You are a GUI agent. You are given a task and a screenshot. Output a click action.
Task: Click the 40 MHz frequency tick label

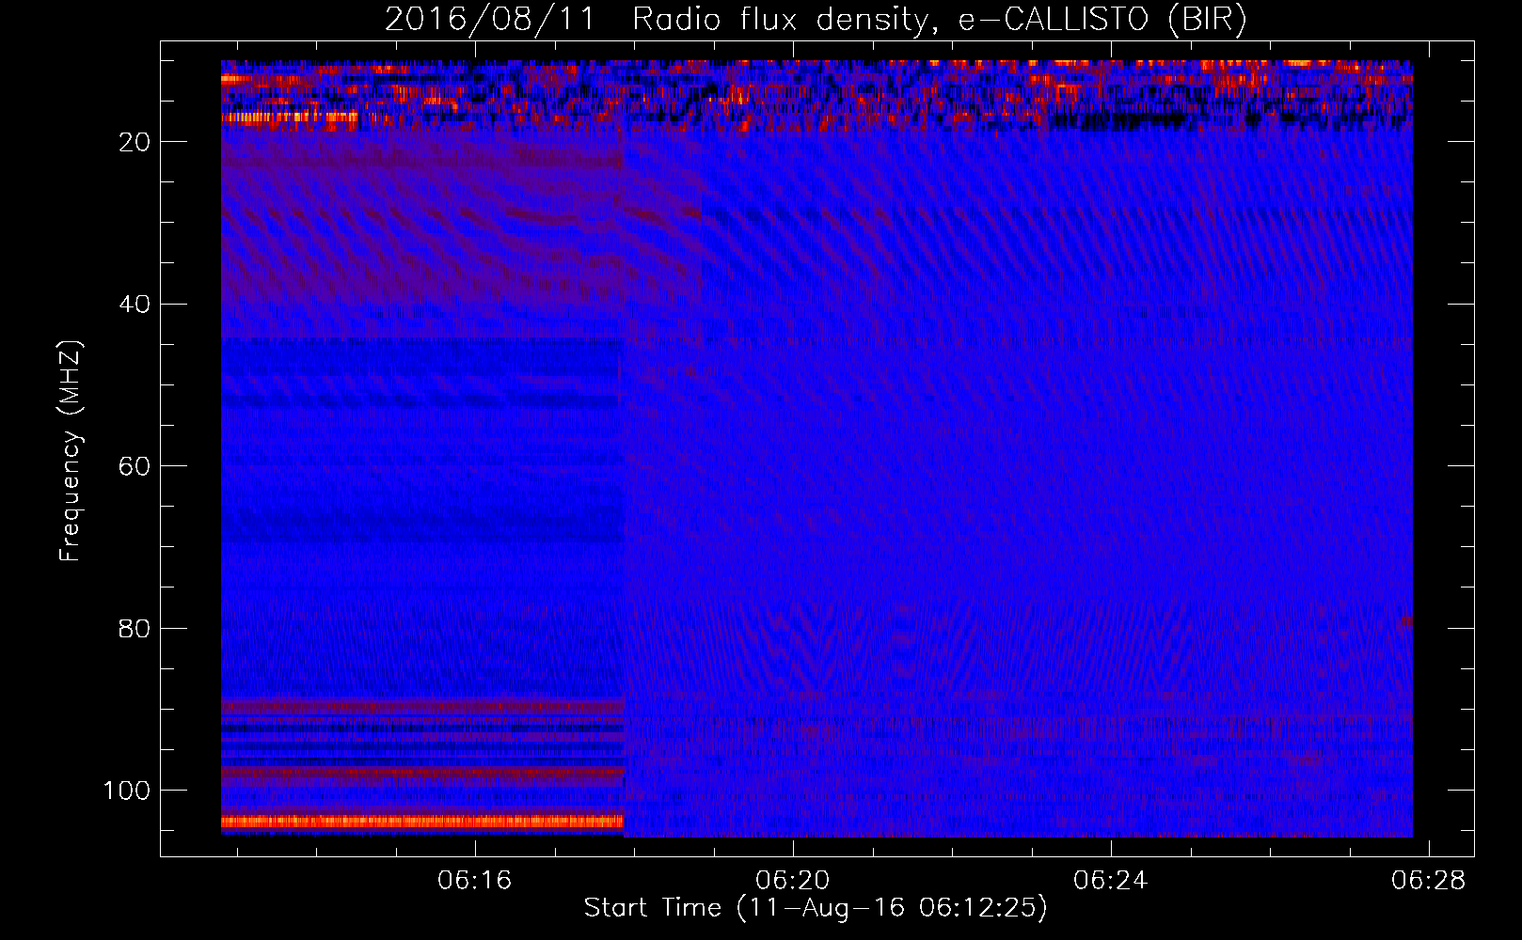click(135, 304)
